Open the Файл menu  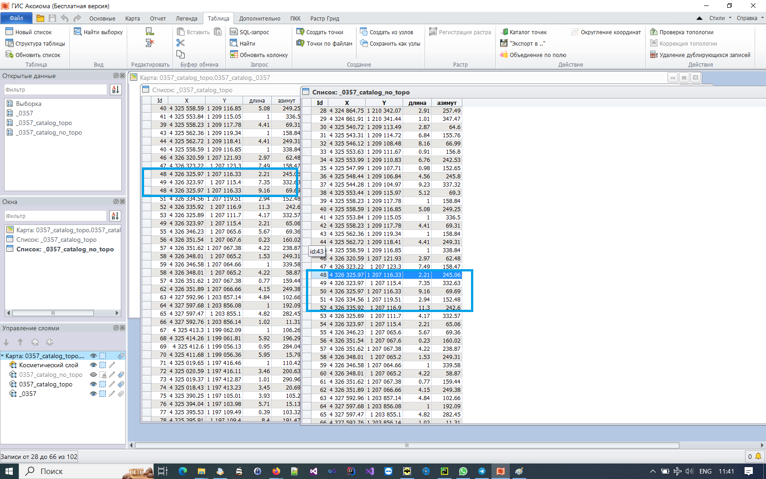pos(16,18)
